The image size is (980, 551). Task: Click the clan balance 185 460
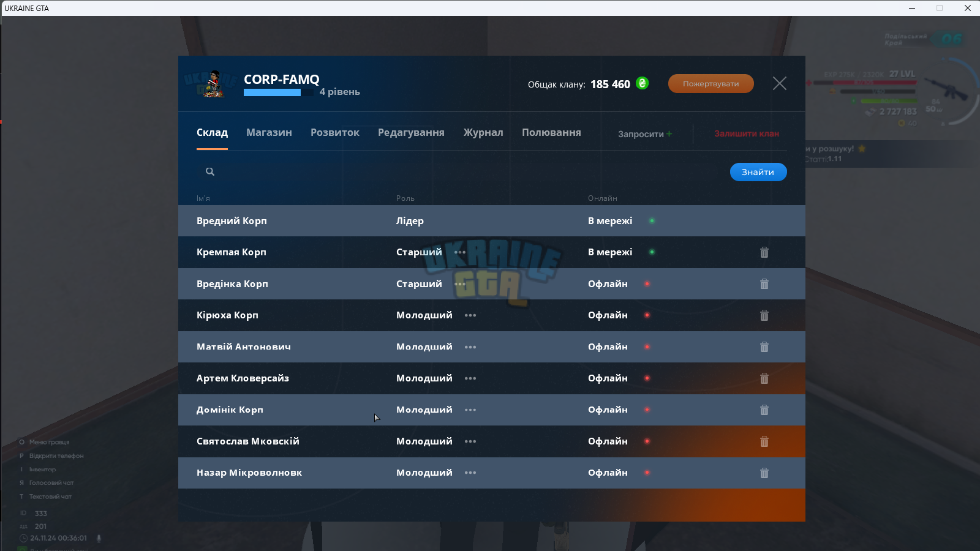click(x=610, y=84)
